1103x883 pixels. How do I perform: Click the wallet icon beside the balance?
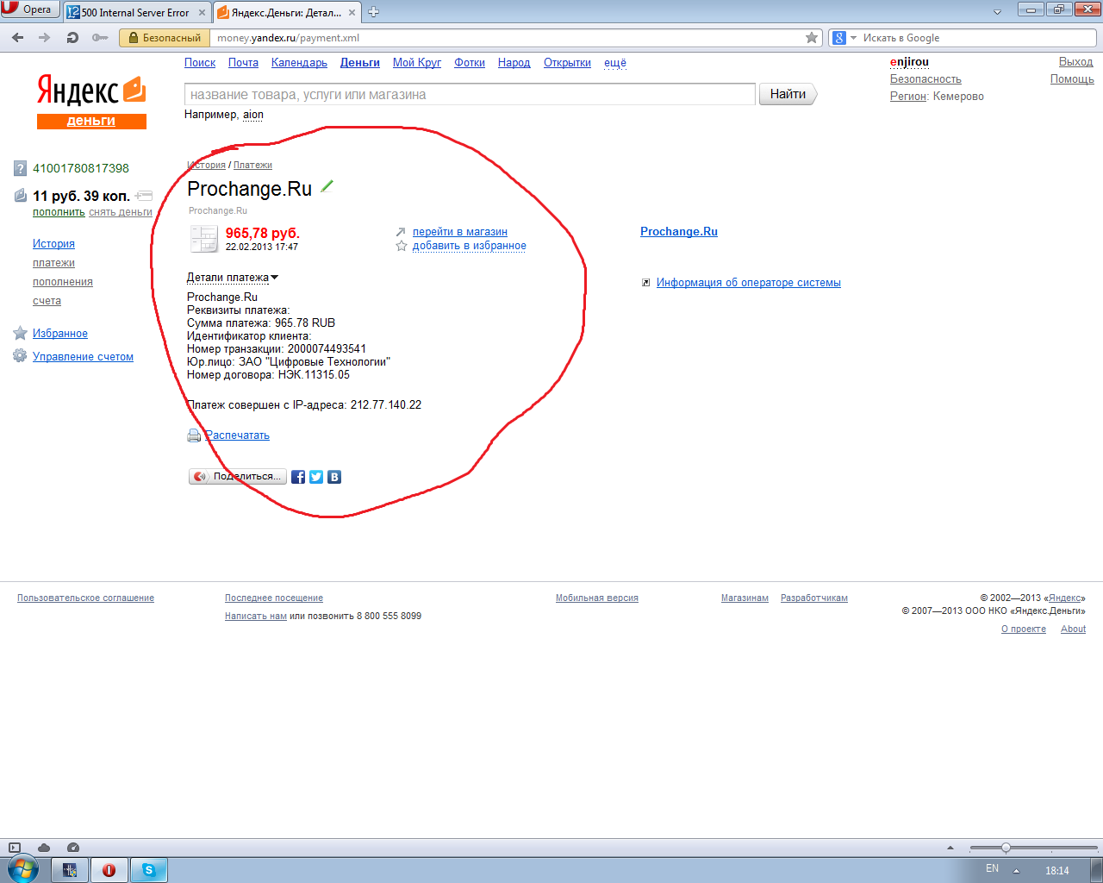21,196
